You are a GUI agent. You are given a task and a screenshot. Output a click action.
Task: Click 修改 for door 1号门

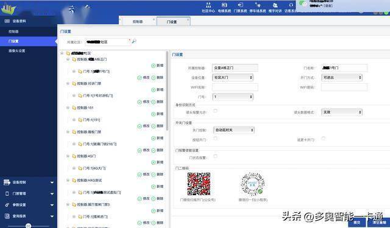click(144, 78)
